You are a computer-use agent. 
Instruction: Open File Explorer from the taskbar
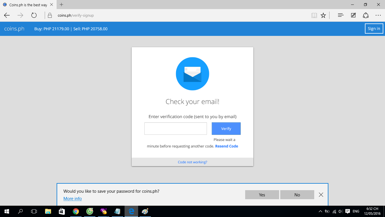coord(48,211)
